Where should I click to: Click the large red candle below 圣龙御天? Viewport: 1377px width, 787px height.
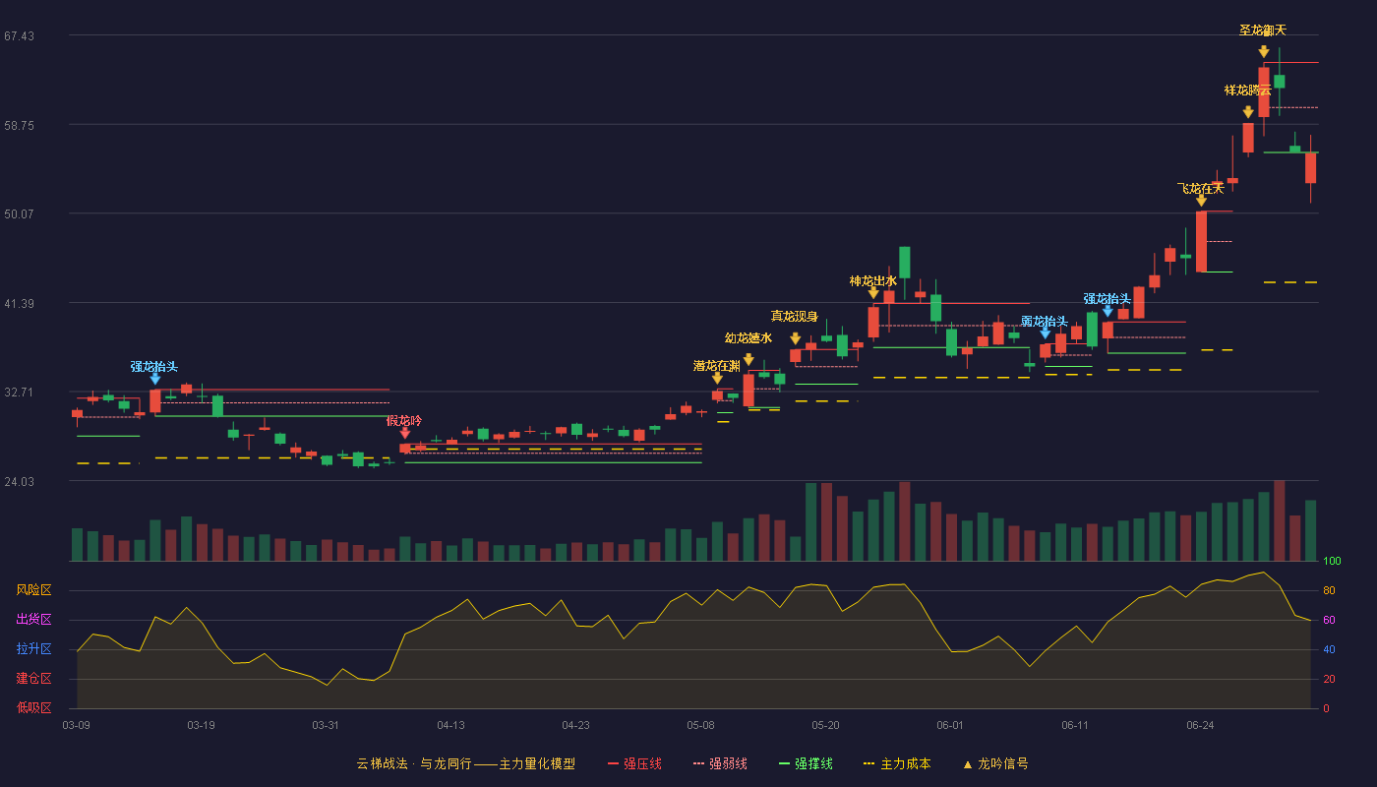tap(1264, 92)
